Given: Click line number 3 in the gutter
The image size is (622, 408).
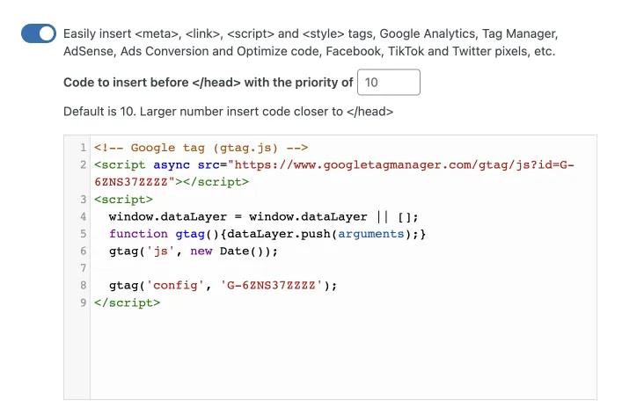Looking at the screenshot, I should pos(83,199).
